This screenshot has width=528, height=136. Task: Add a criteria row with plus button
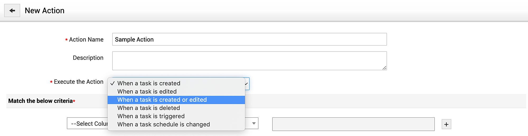[446, 124]
